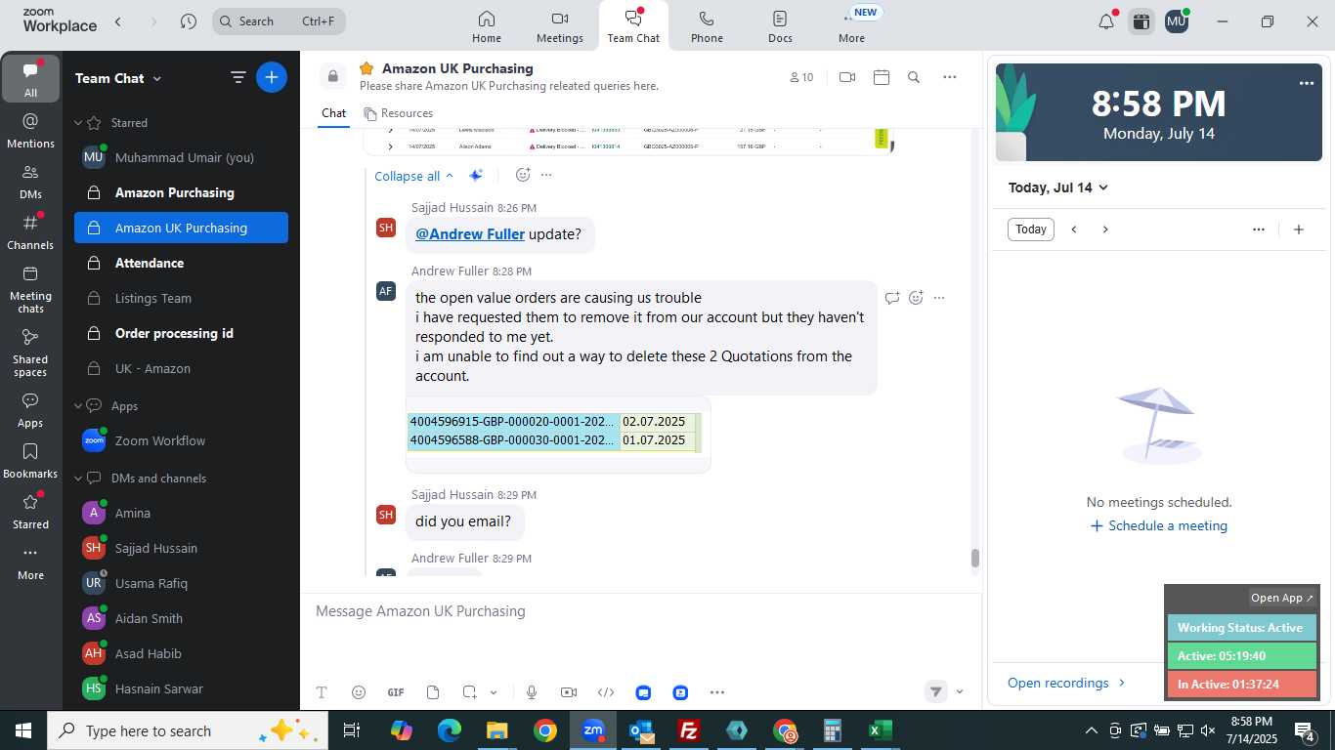Show hidden system tray icons
The height and width of the screenshot is (750, 1335).
coord(1092,730)
